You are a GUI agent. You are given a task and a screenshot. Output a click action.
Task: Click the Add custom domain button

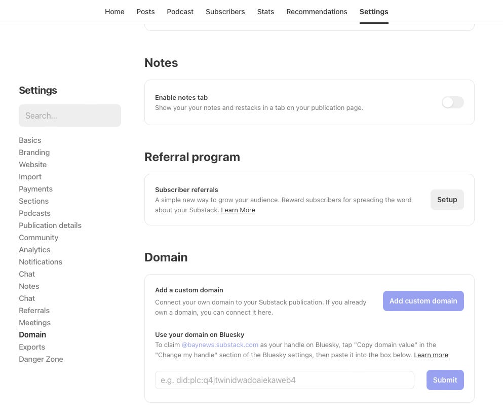(x=423, y=301)
